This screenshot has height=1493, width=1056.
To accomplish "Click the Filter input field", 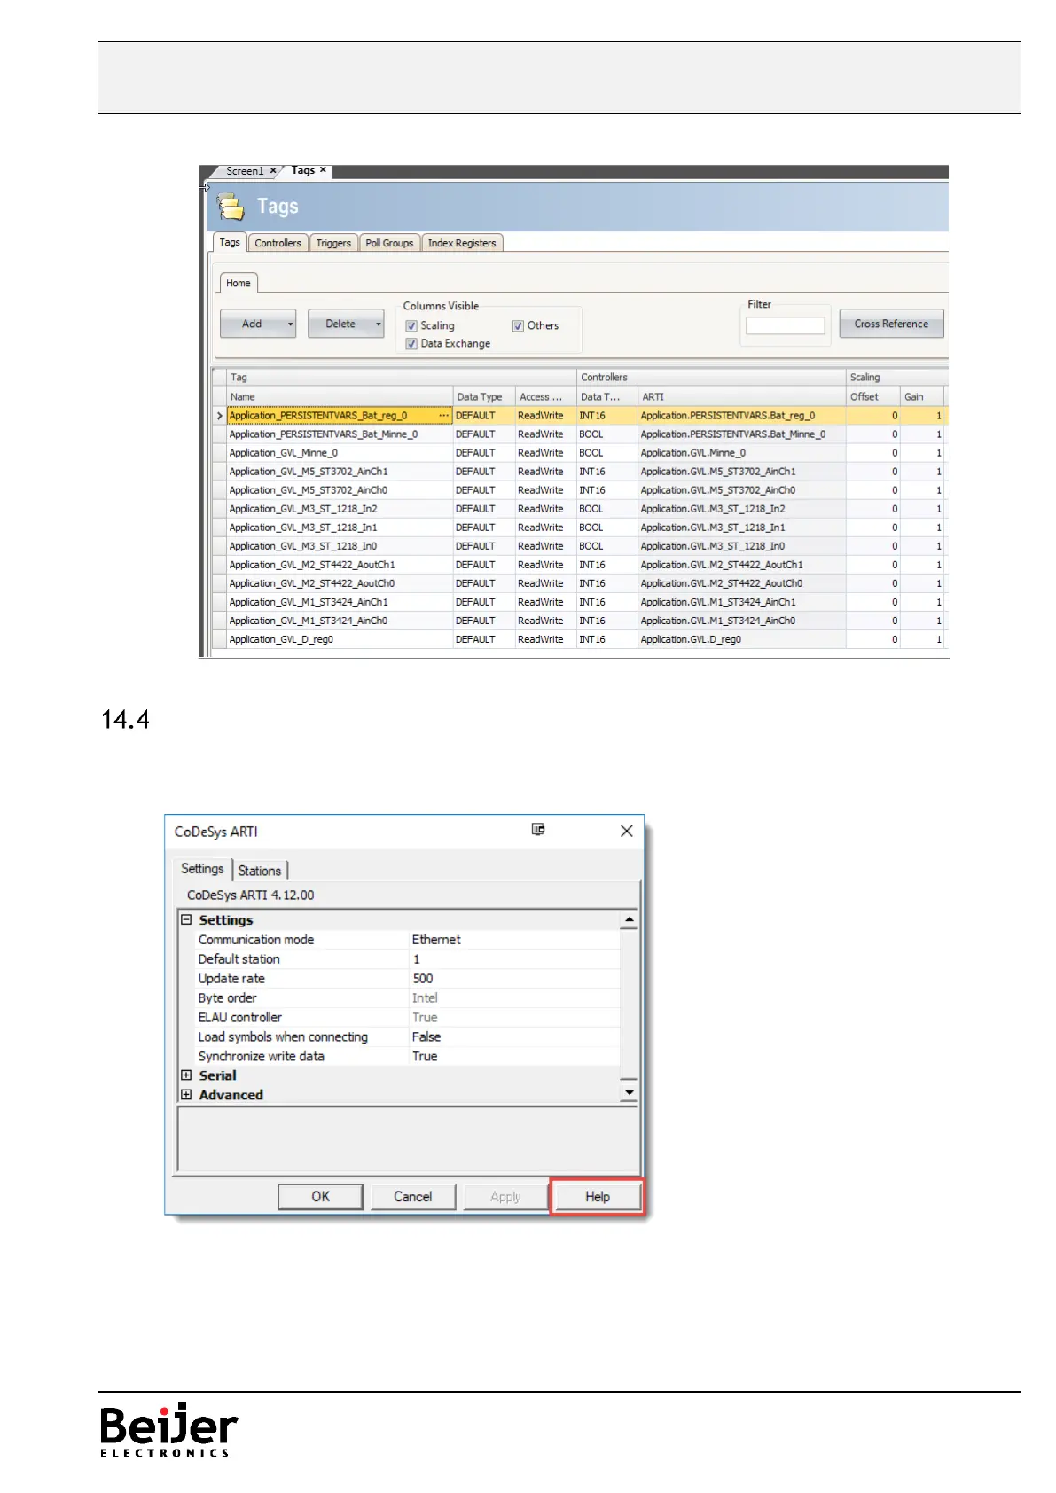I will click(x=785, y=325).
